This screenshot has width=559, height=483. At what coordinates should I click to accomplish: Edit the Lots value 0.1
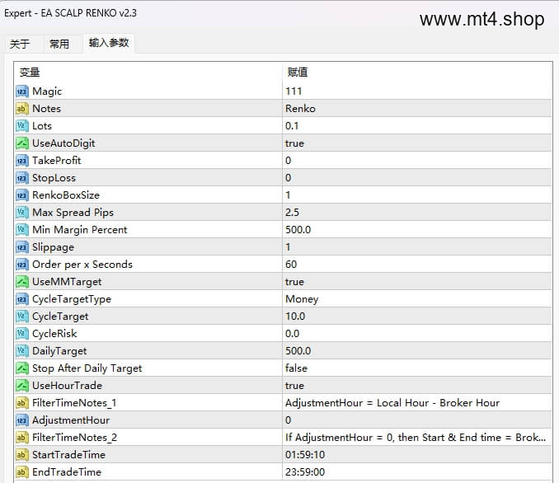tap(417, 126)
